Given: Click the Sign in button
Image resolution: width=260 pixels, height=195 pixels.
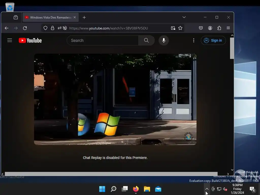Looking at the screenshot, I should point(213,40).
